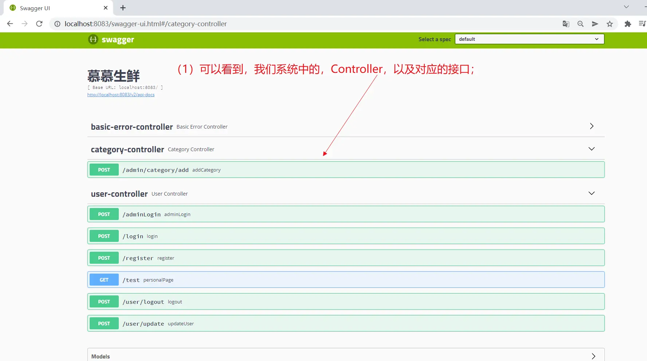647x361 pixels.
Task: Click the User Controller description text
Action: (x=170, y=194)
